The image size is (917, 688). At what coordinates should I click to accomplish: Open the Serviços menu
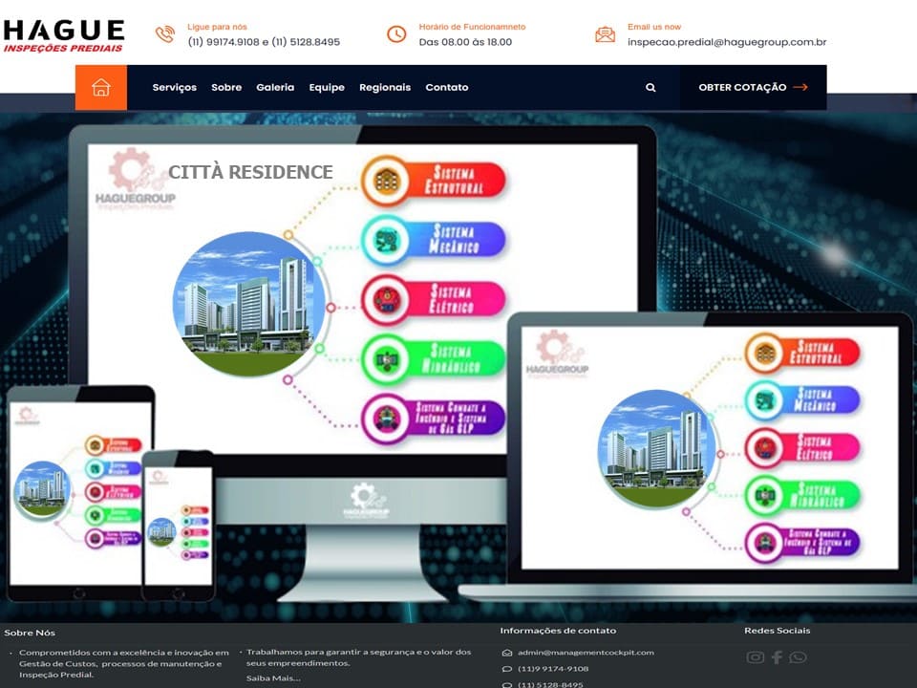click(174, 87)
